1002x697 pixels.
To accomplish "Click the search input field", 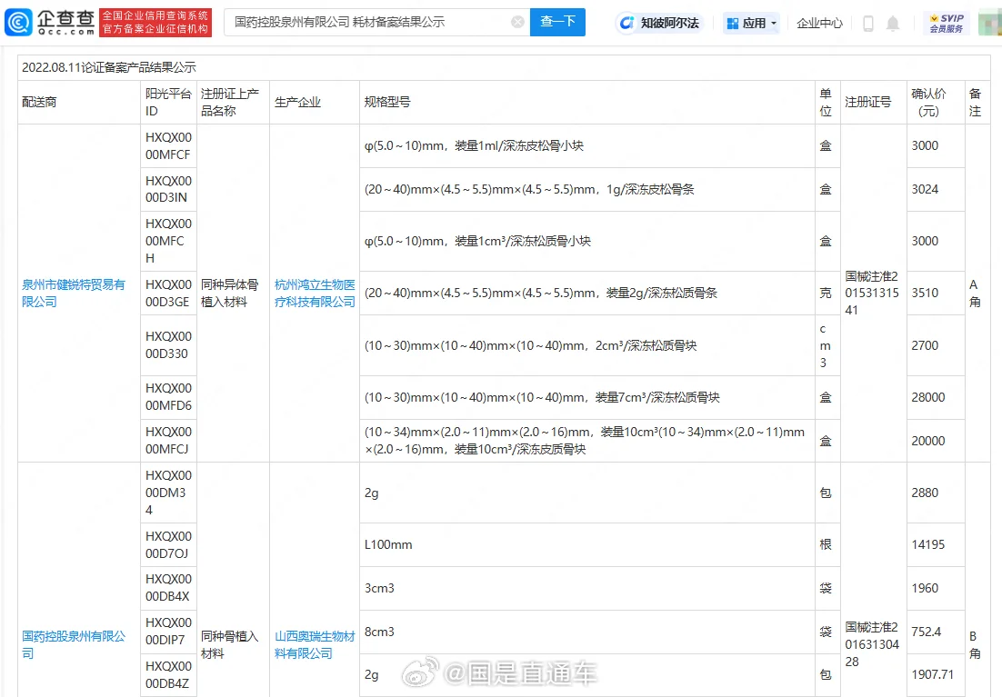I will click(x=364, y=22).
